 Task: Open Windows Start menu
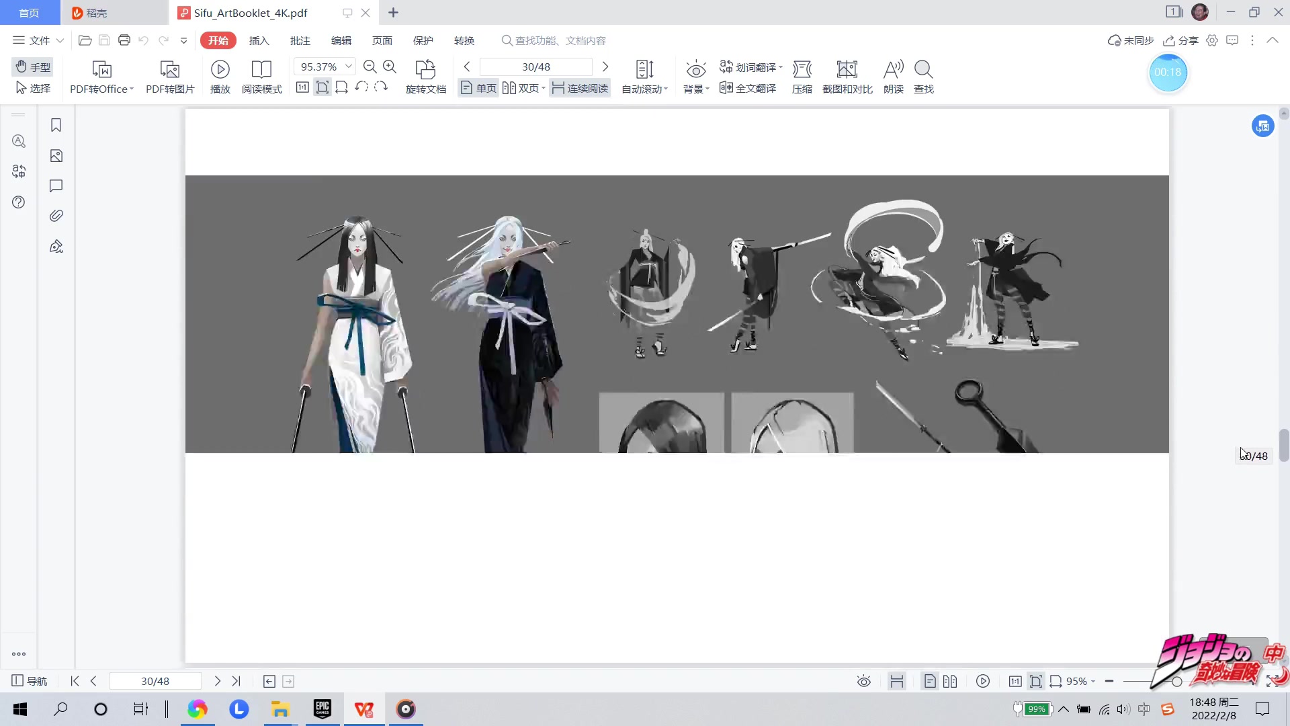coord(20,709)
